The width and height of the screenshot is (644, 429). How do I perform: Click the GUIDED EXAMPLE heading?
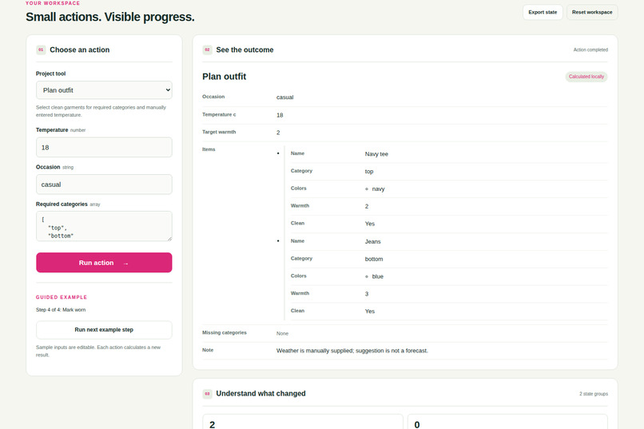pyautogui.click(x=62, y=297)
